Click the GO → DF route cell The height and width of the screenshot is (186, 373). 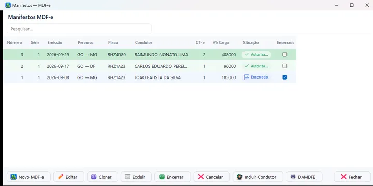(x=86, y=66)
